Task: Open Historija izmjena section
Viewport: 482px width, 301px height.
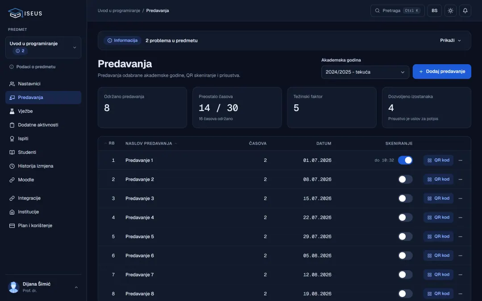Action: click(x=43, y=166)
